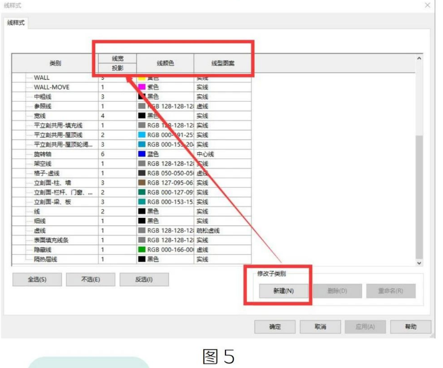Select the 参照线 category row

click(x=43, y=106)
